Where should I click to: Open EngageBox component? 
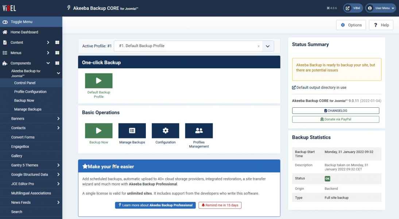pos(20,146)
